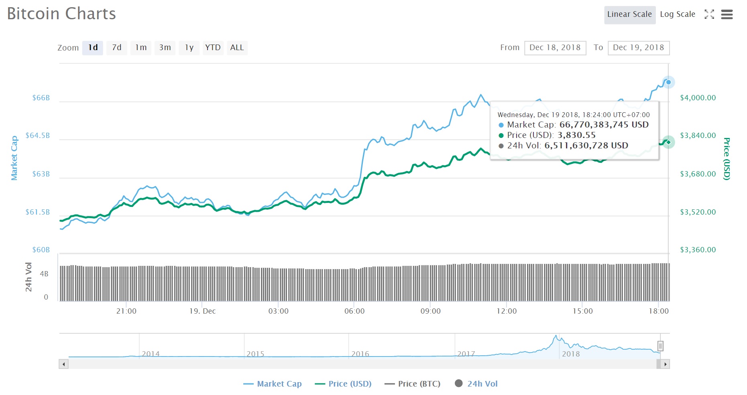This screenshot has width=747, height=395.
Task: Click the 21:00 time axis label
Action: pyautogui.click(x=126, y=311)
